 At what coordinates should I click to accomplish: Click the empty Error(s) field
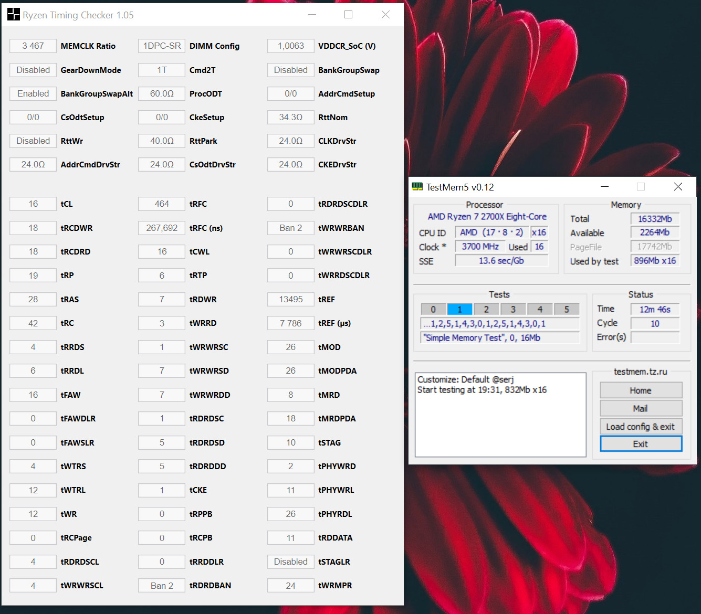point(655,337)
